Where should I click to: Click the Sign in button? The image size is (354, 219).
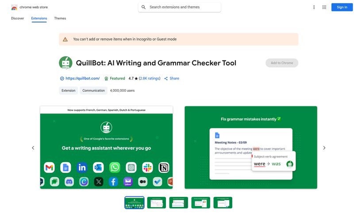point(342,7)
